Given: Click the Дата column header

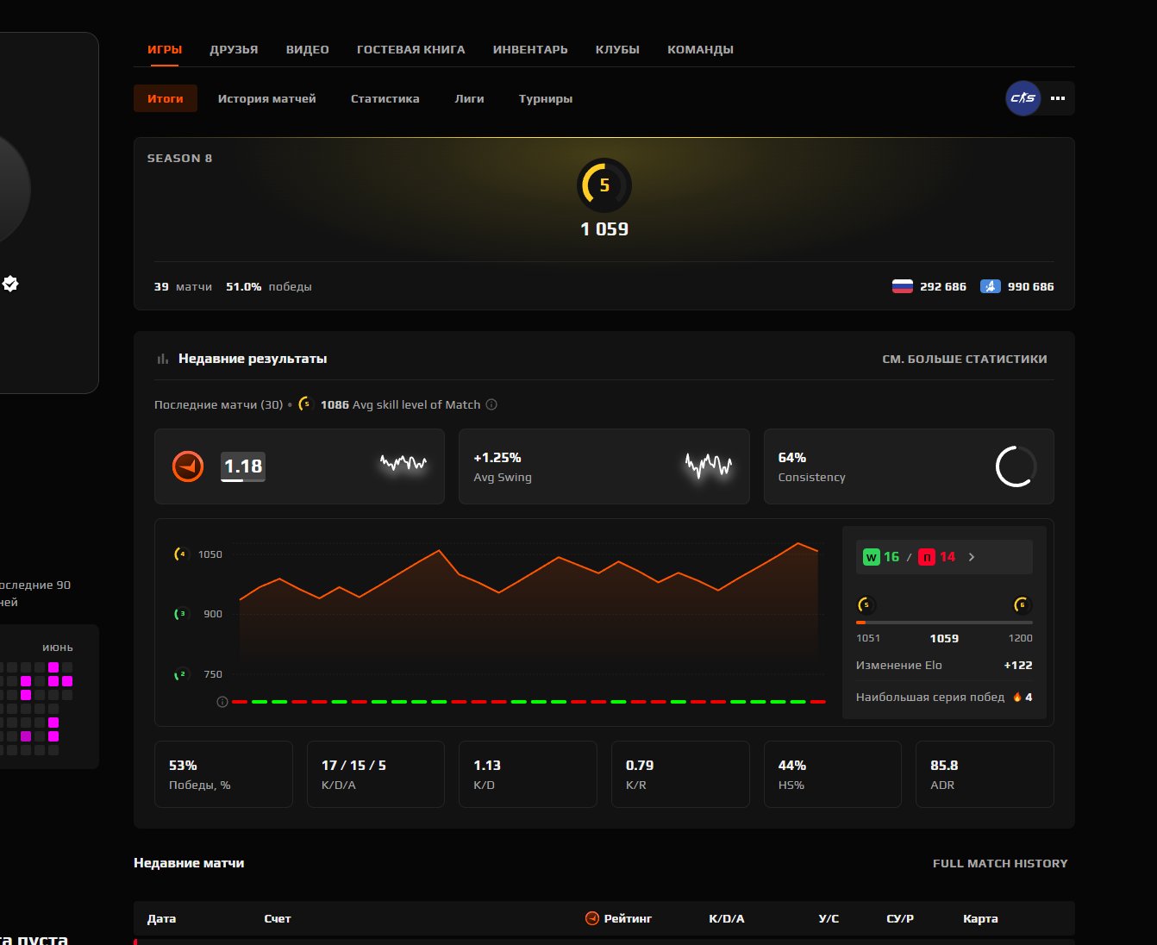Looking at the screenshot, I should 161,918.
